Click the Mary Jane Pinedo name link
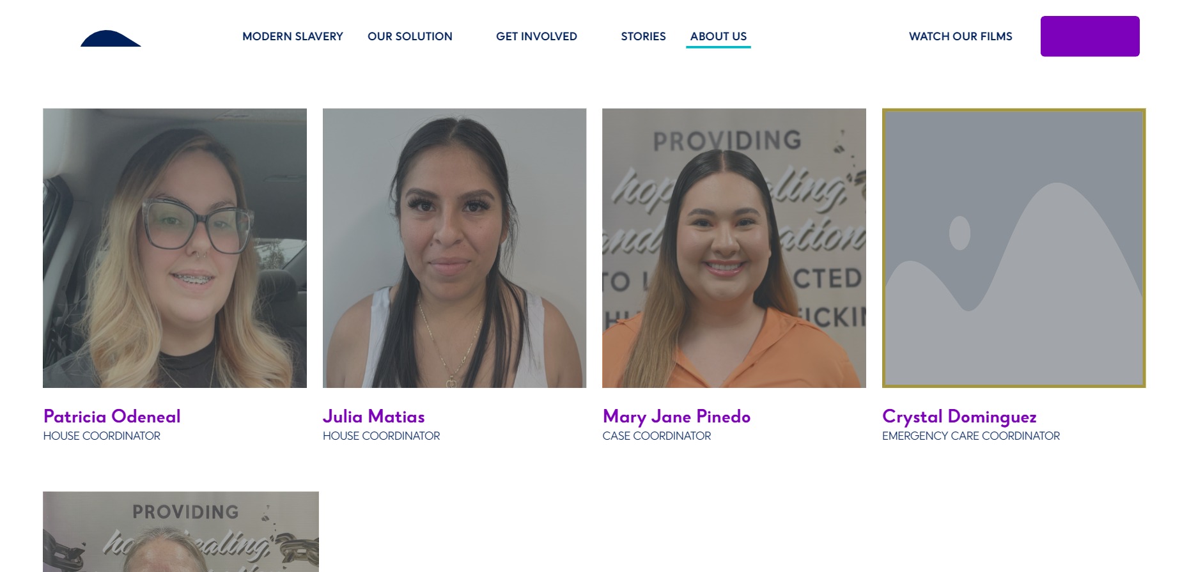 676,417
